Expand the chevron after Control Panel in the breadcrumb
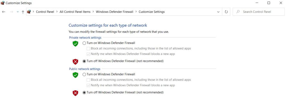Image resolution: width=286 pixels, height=106 pixels. point(57,12)
